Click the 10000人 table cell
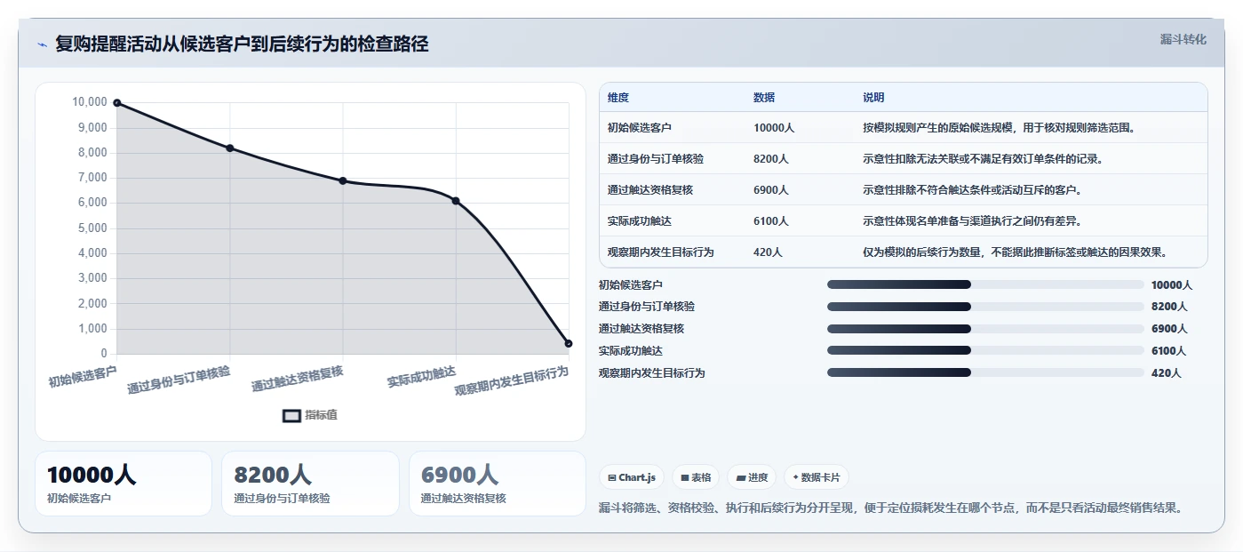 [x=774, y=128]
